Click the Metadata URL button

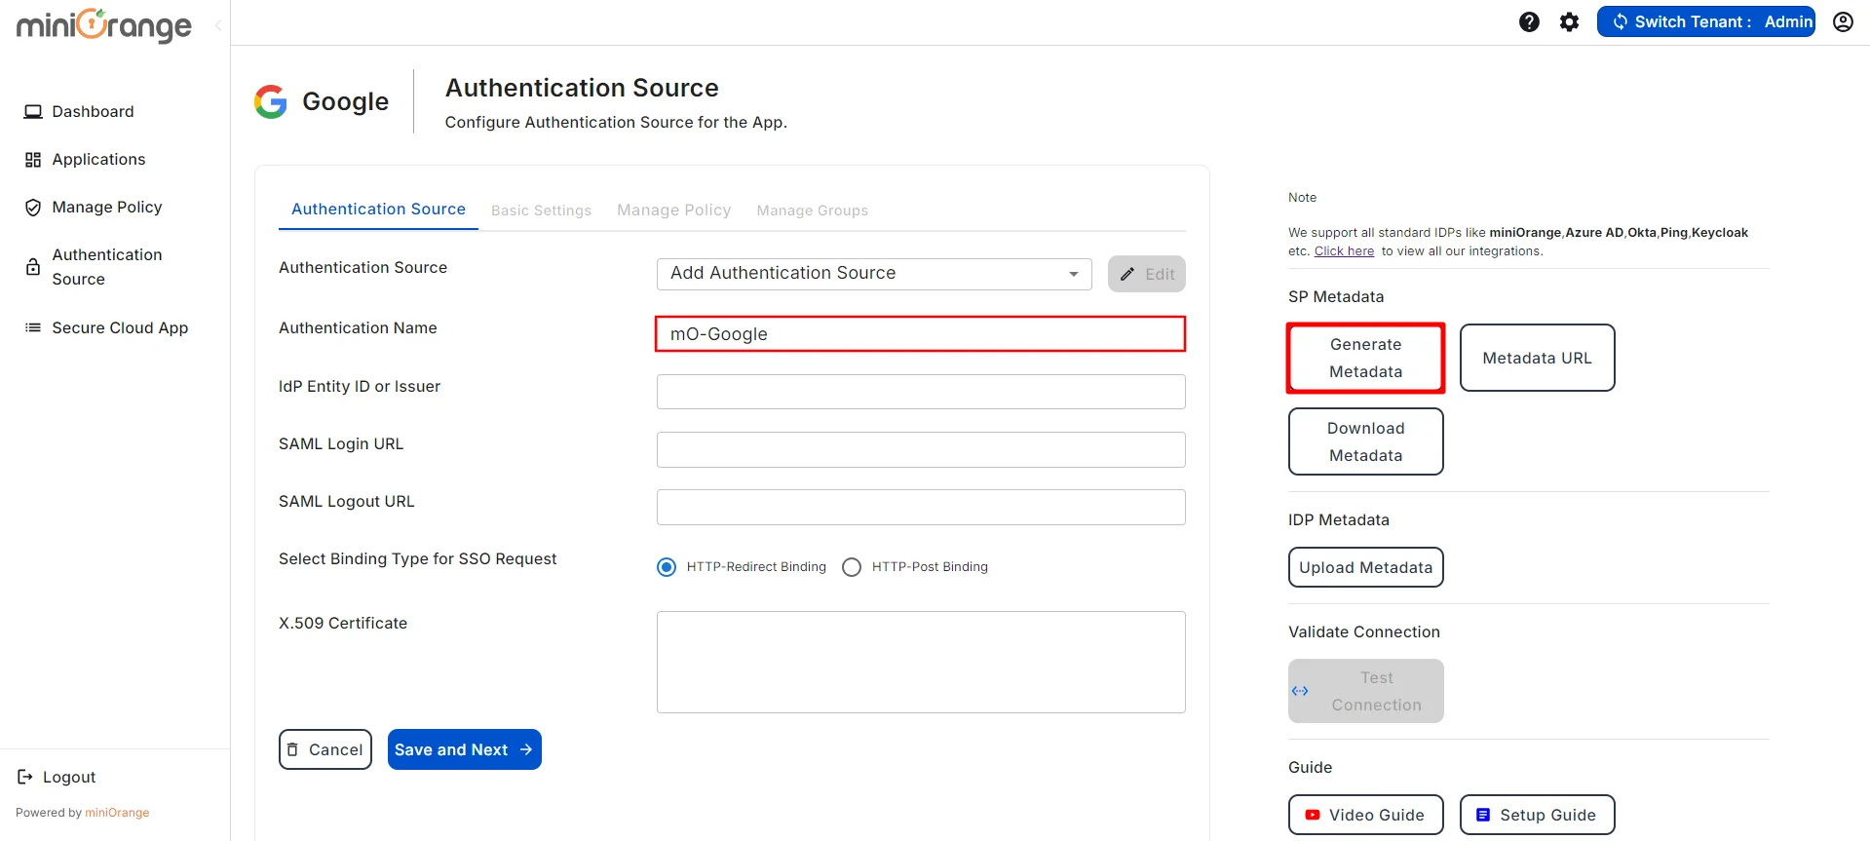(1537, 358)
